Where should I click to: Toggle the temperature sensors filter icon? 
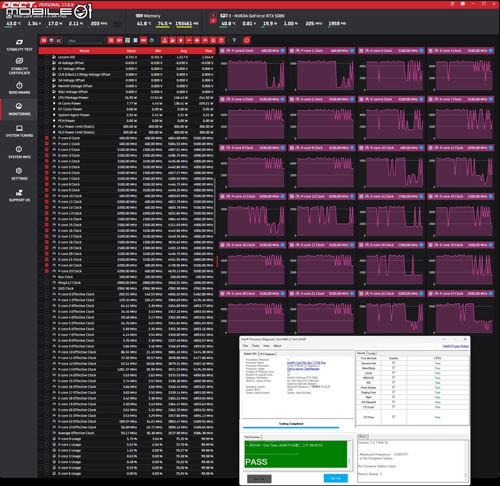pyautogui.click(x=164, y=40)
